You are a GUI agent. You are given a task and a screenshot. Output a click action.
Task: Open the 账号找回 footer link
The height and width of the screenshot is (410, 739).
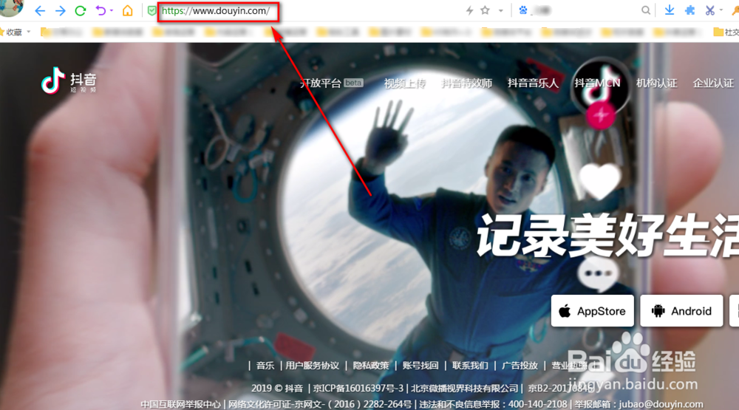click(420, 366)
